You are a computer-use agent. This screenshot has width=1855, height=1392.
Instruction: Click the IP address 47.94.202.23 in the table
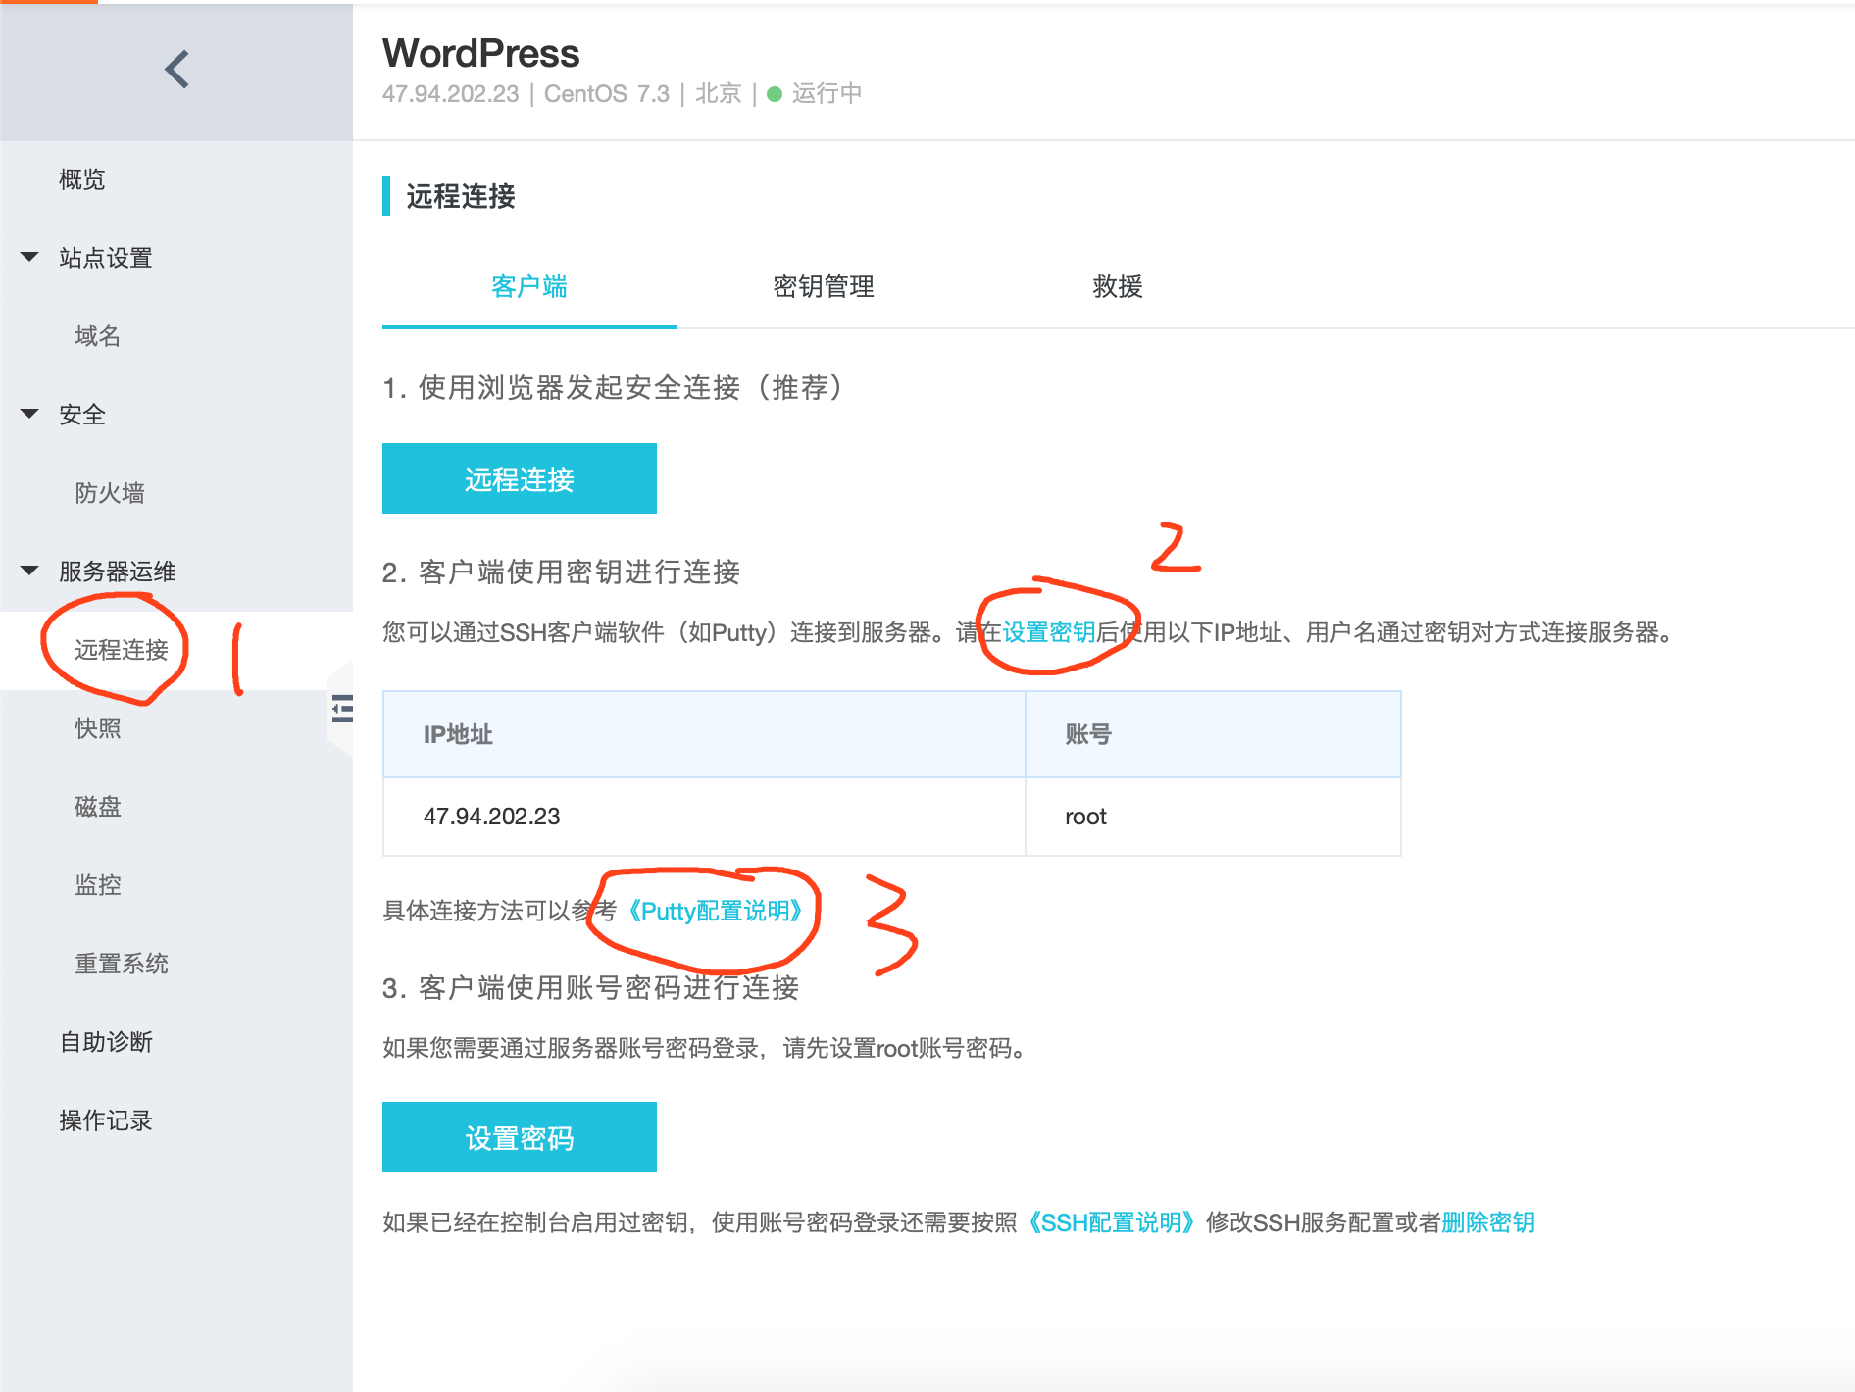click(492, 816)
